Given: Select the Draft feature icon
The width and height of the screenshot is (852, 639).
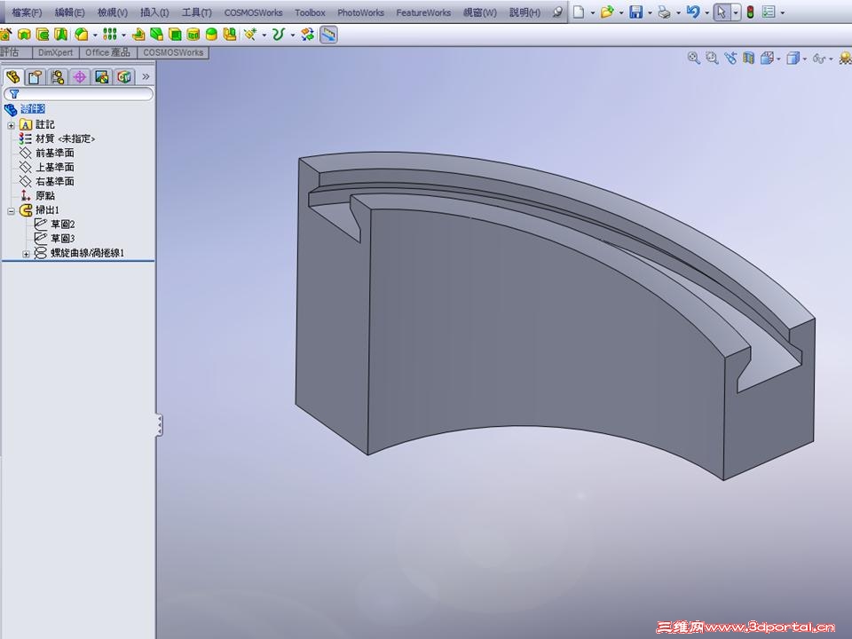Looking at the screenshot, I should [156, 35].
